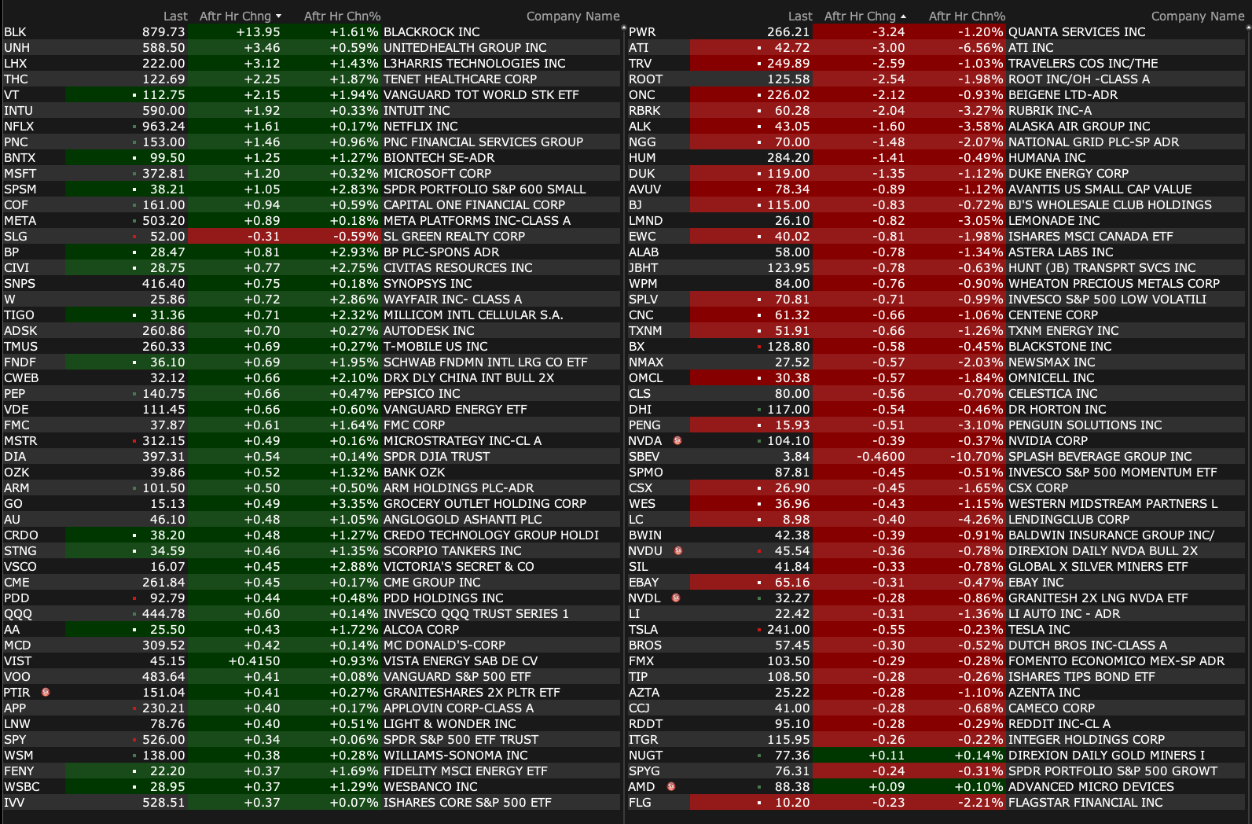This screenshot has width=1252, height=824.
Task: Click scroll-up arrow at top of losers list
Action: click(1247, 28)
